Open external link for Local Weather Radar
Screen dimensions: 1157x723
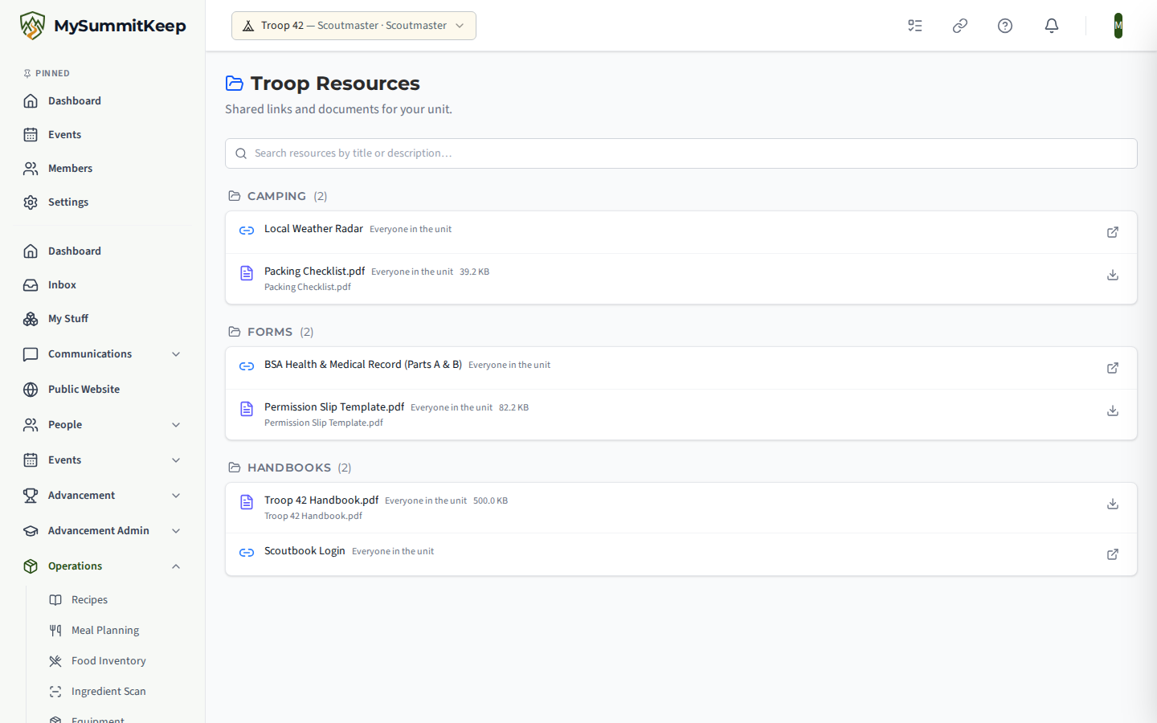1113,232
